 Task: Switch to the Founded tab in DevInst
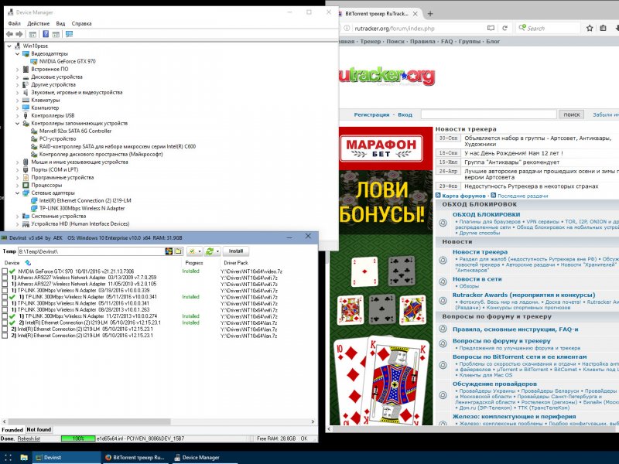click(x=12, y=430)
